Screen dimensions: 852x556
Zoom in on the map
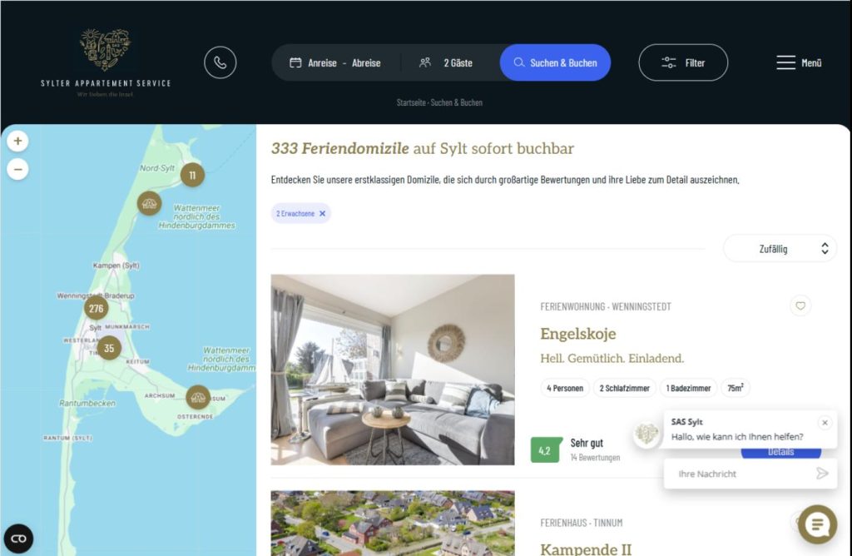[18, 141]
